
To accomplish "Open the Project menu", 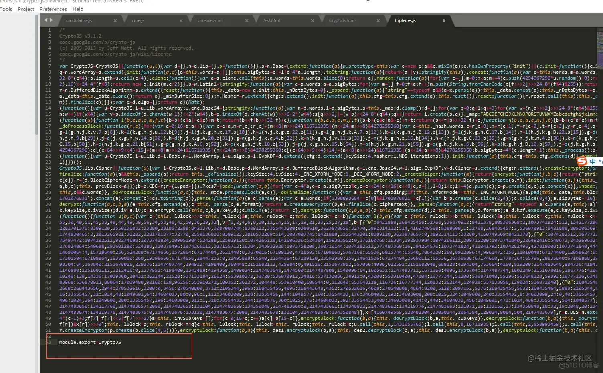I will tap(26, 9).
